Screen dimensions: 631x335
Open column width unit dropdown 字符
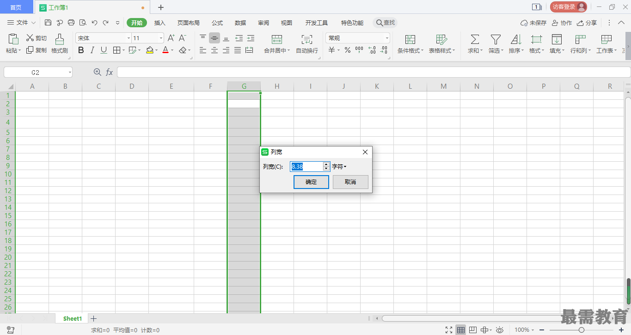point(339,167)
